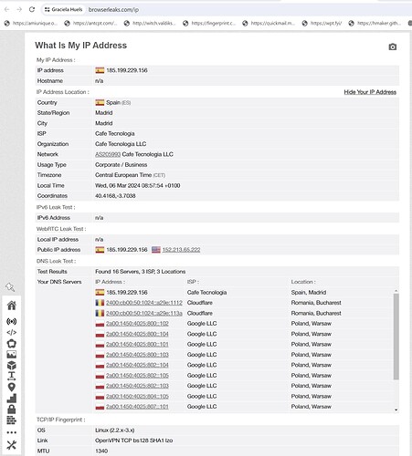Viewport: 412px width, 456px height.
Task: Click the browser address bar URL
Action: point(113,10)
